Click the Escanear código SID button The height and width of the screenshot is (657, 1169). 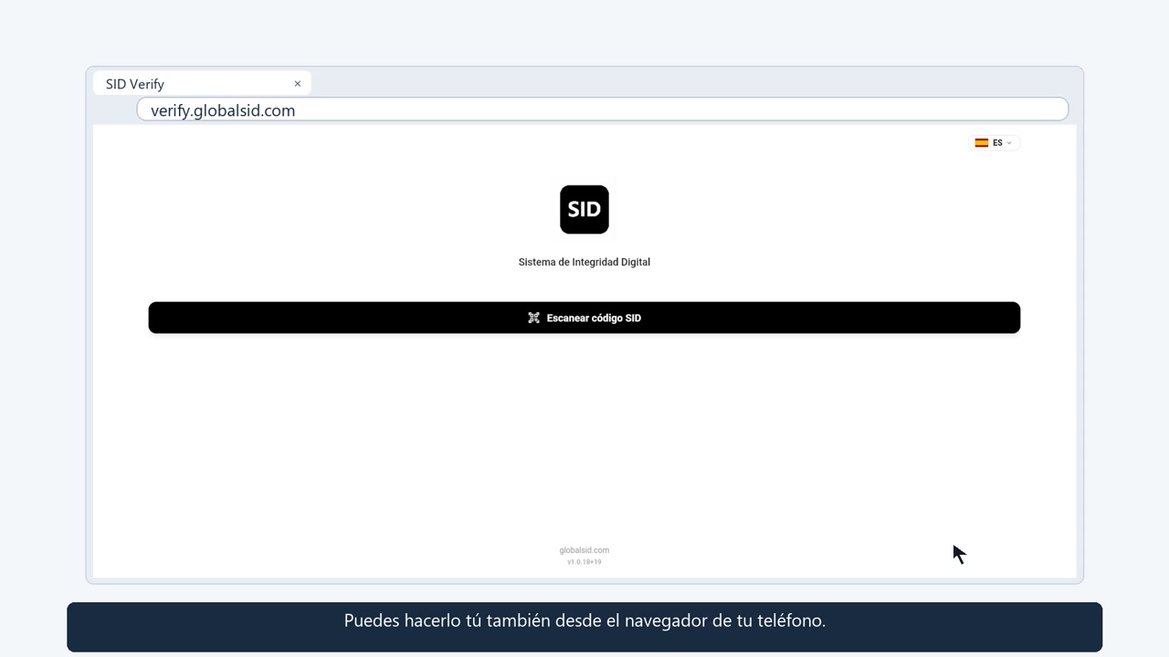click(584, 318)
